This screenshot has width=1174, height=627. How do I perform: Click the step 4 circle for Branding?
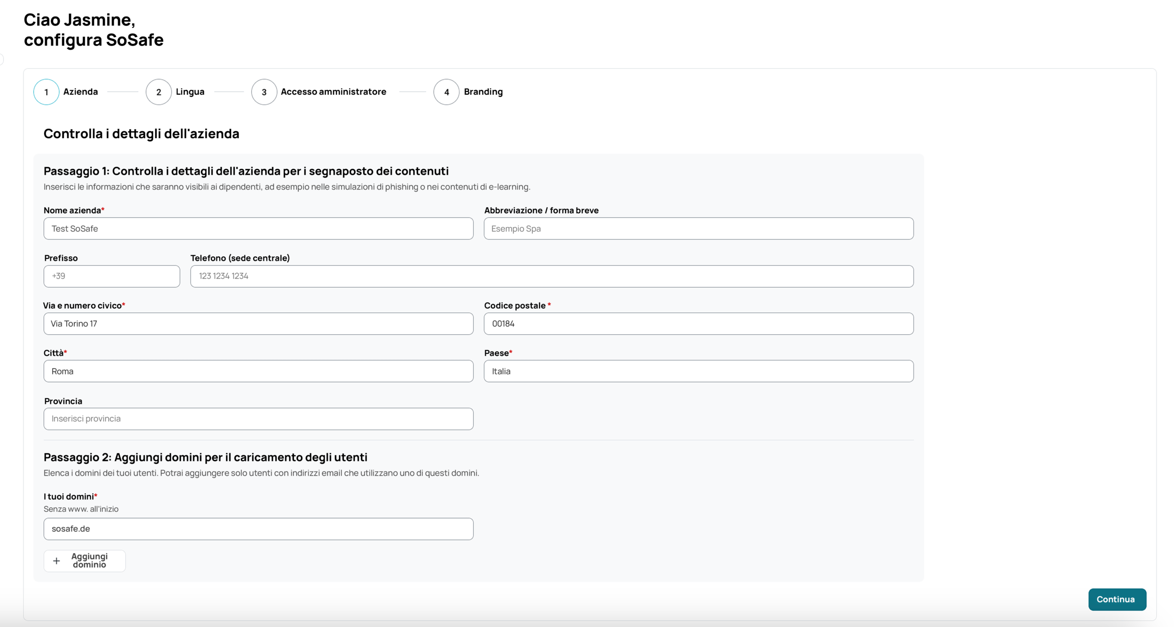click(x=446, y=92)
